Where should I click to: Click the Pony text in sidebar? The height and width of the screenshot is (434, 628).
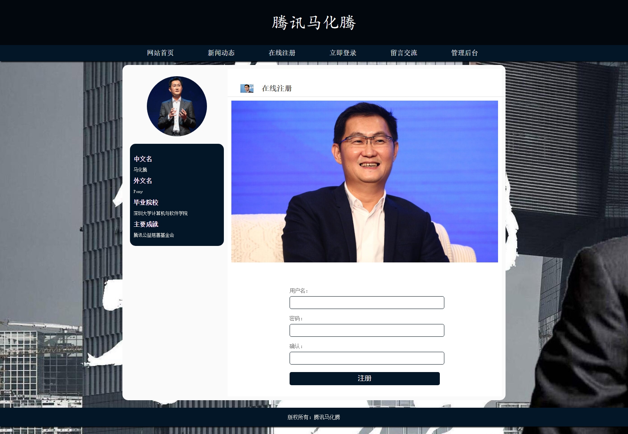[138, 191]
